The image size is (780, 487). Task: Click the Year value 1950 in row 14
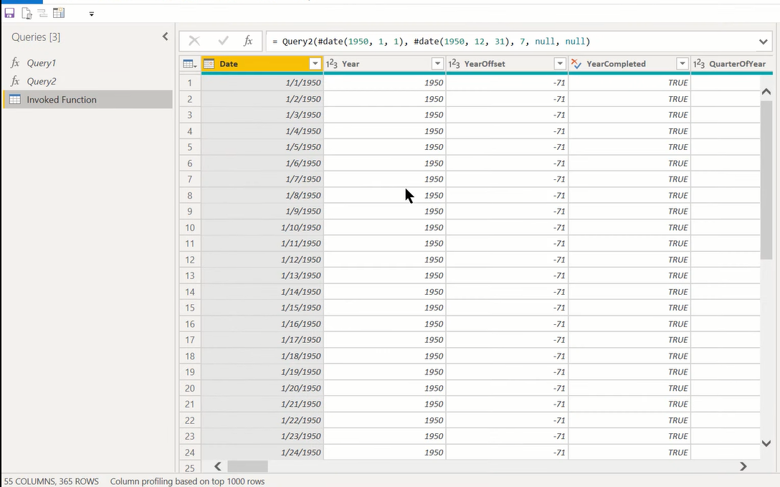coord(384,291)
